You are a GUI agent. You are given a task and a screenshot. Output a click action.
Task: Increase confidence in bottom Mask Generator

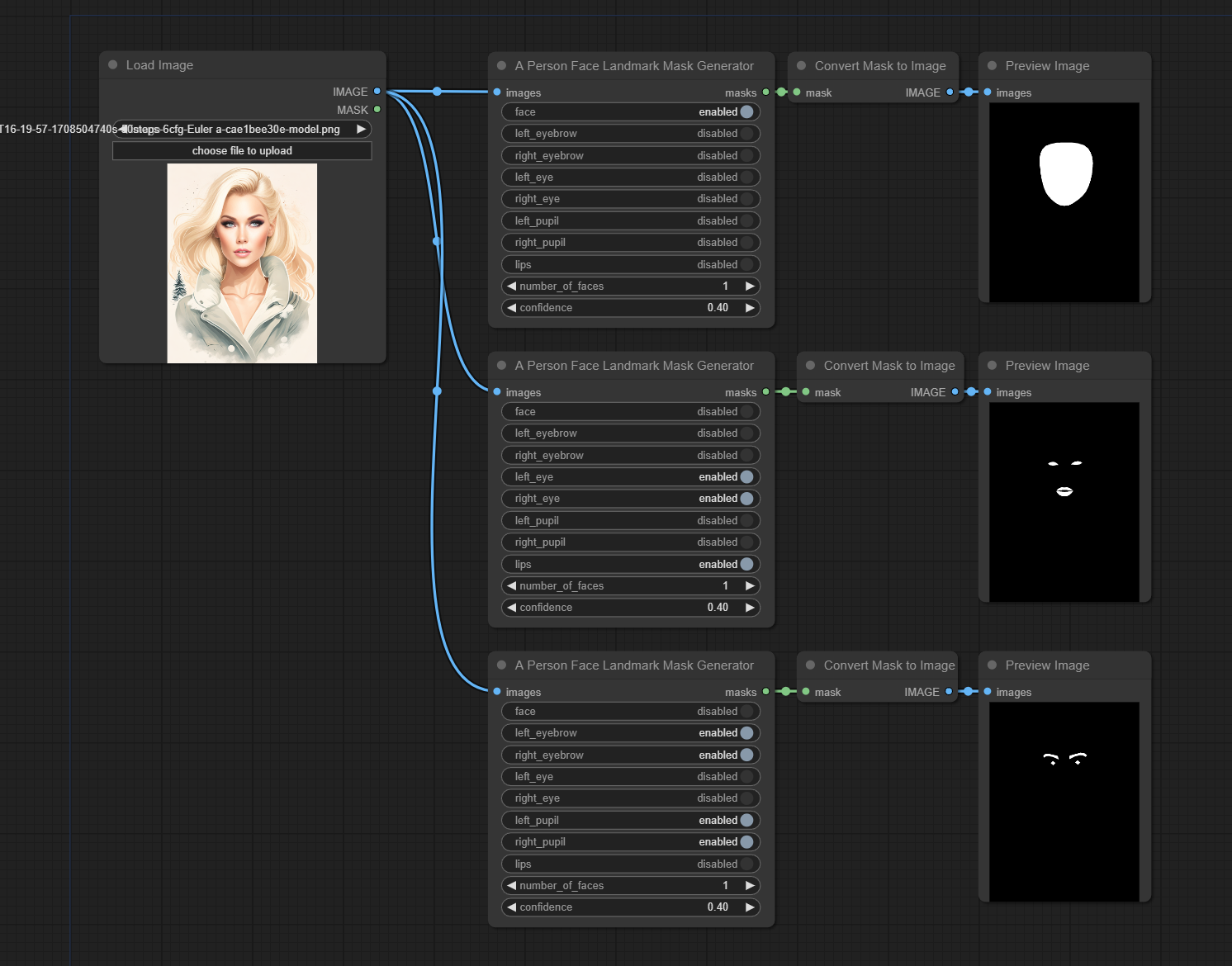[750, 907]
